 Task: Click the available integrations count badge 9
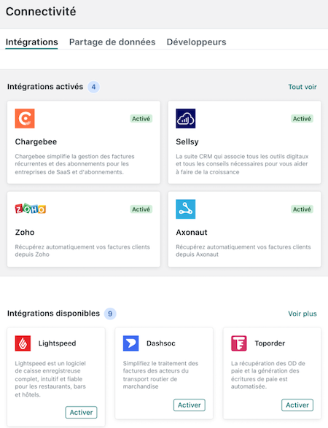point(110,314)
